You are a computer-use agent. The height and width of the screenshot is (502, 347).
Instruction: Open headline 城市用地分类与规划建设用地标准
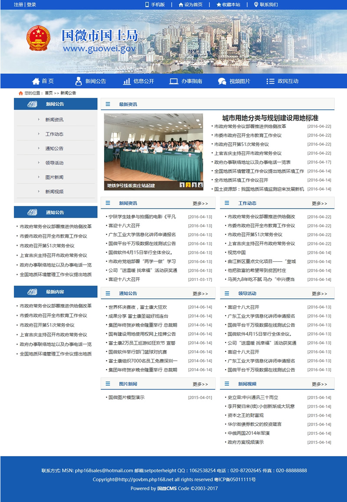point(270,118)
